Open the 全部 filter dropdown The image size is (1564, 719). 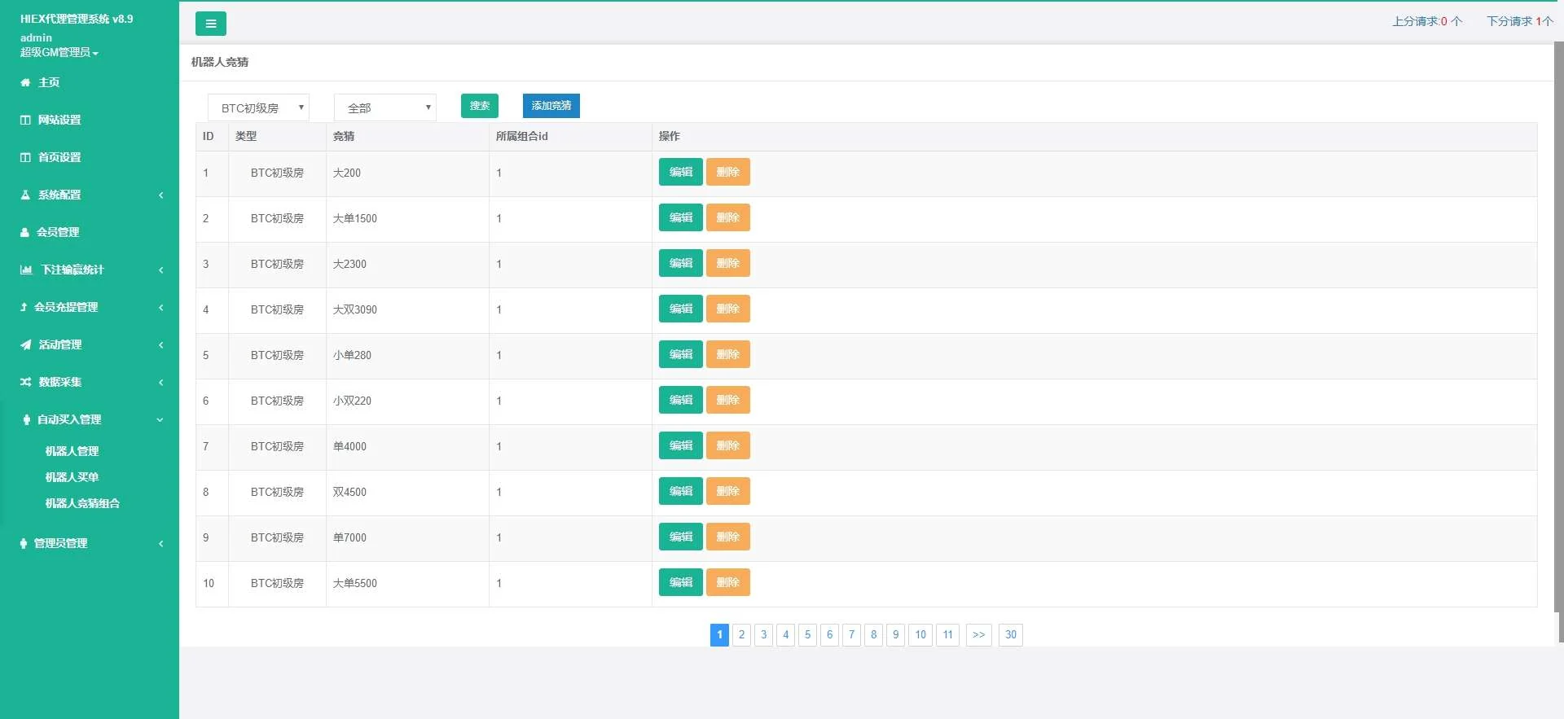click(384, 107)
